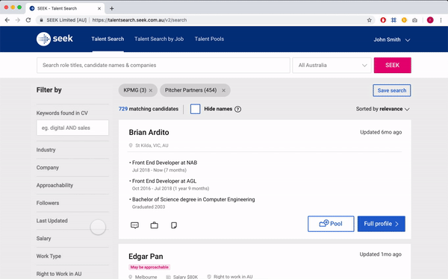Click the Updated 1mo ago text
The width and height of the screenshot is (448, 279).
[x=381, y=254]
